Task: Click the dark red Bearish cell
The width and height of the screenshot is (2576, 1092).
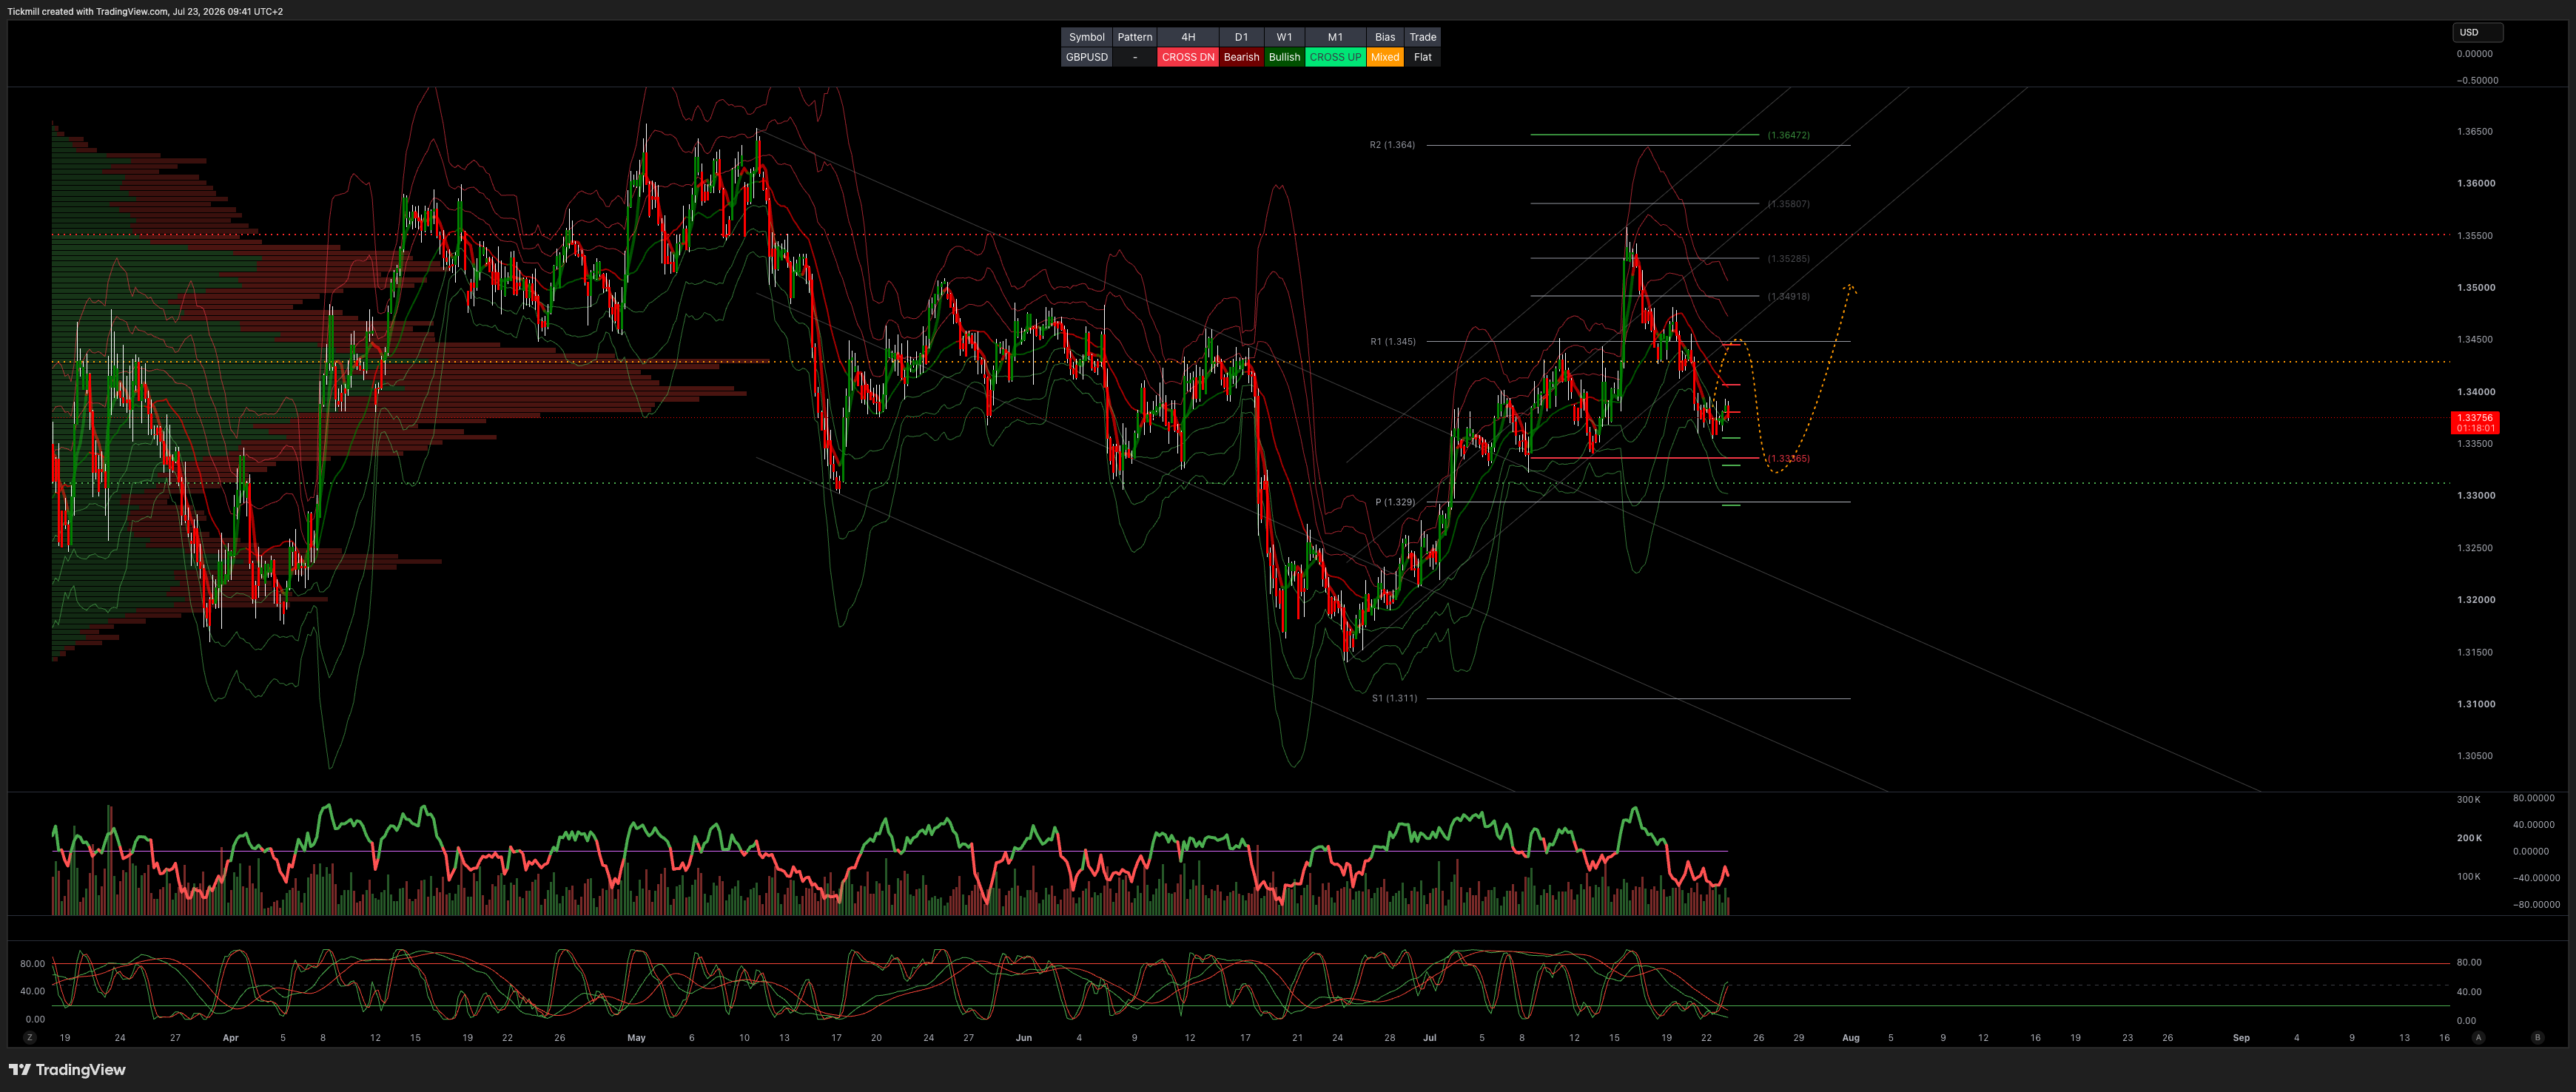Action: tap(1241, 57)
